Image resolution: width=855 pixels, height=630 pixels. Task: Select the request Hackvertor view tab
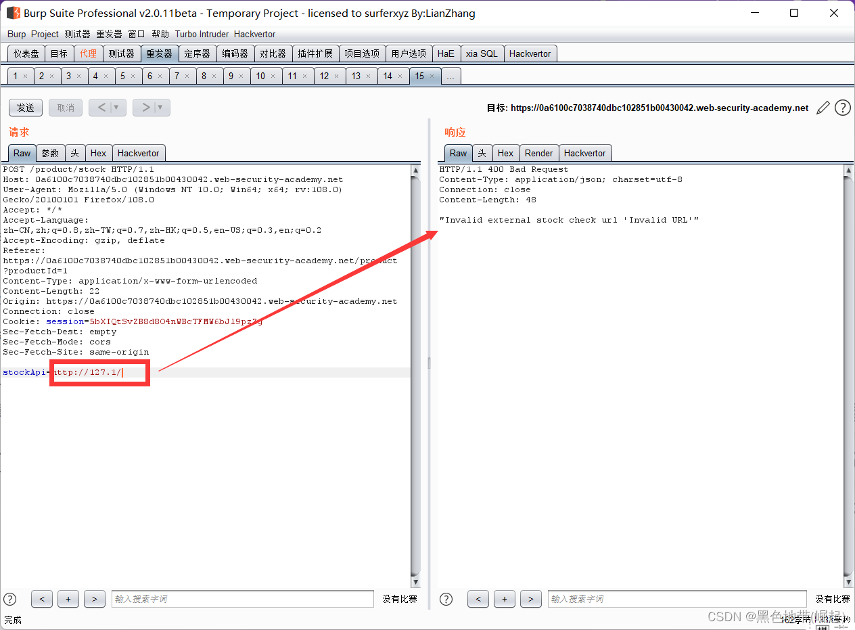138,153
